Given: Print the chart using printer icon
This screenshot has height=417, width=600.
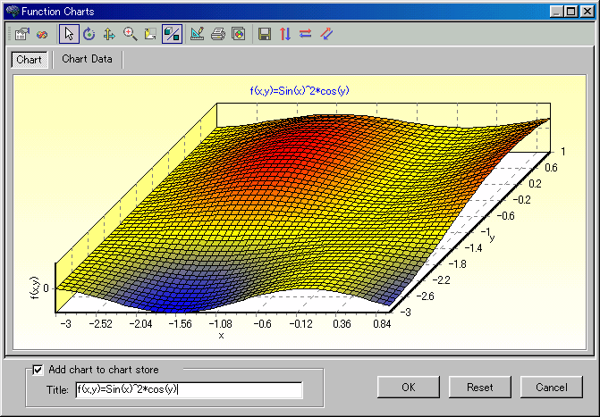Looking at the screenshot, I should [x=217, y=35].
